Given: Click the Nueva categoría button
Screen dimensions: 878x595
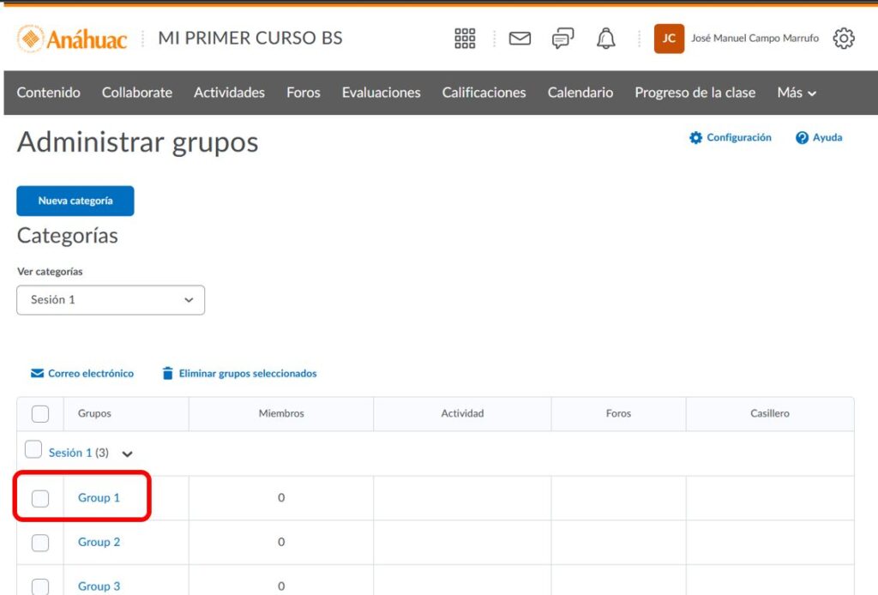Looking at the screenshot, I should 75,201.
